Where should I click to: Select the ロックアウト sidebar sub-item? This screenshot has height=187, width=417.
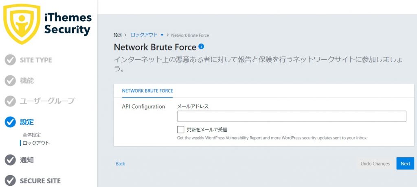click(36, 143)
